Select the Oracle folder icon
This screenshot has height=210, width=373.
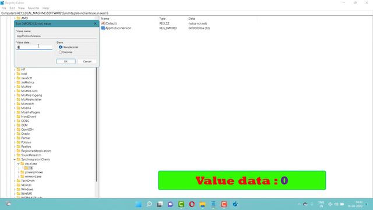pos(19,134)
